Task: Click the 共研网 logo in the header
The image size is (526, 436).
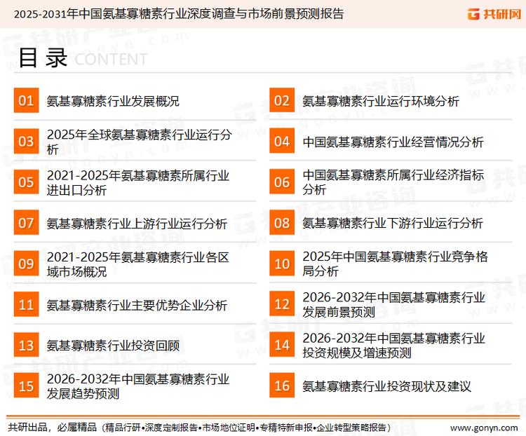Action: [494, 14]
